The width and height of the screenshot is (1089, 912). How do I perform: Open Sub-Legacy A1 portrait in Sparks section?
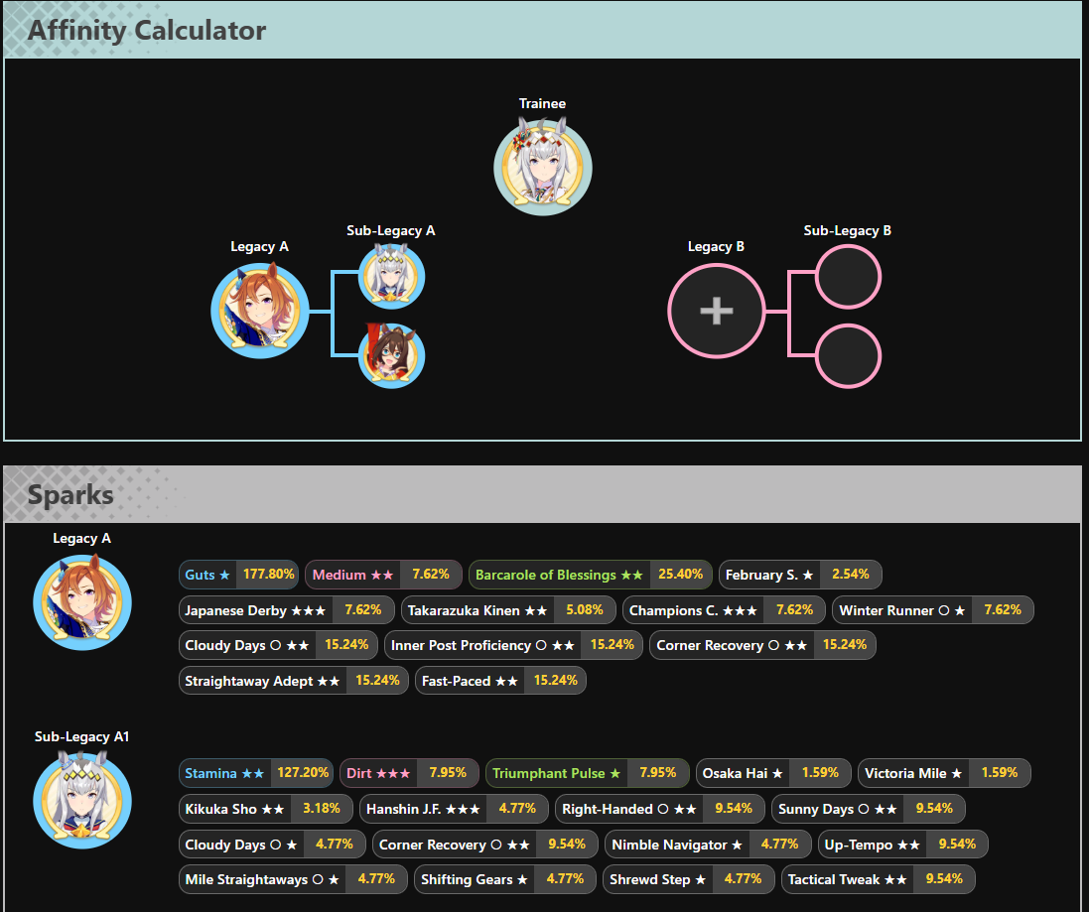point(82,800)
